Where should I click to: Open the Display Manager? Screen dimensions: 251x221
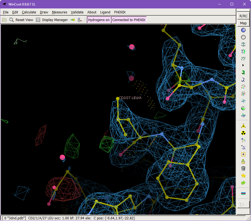[55, 20]
